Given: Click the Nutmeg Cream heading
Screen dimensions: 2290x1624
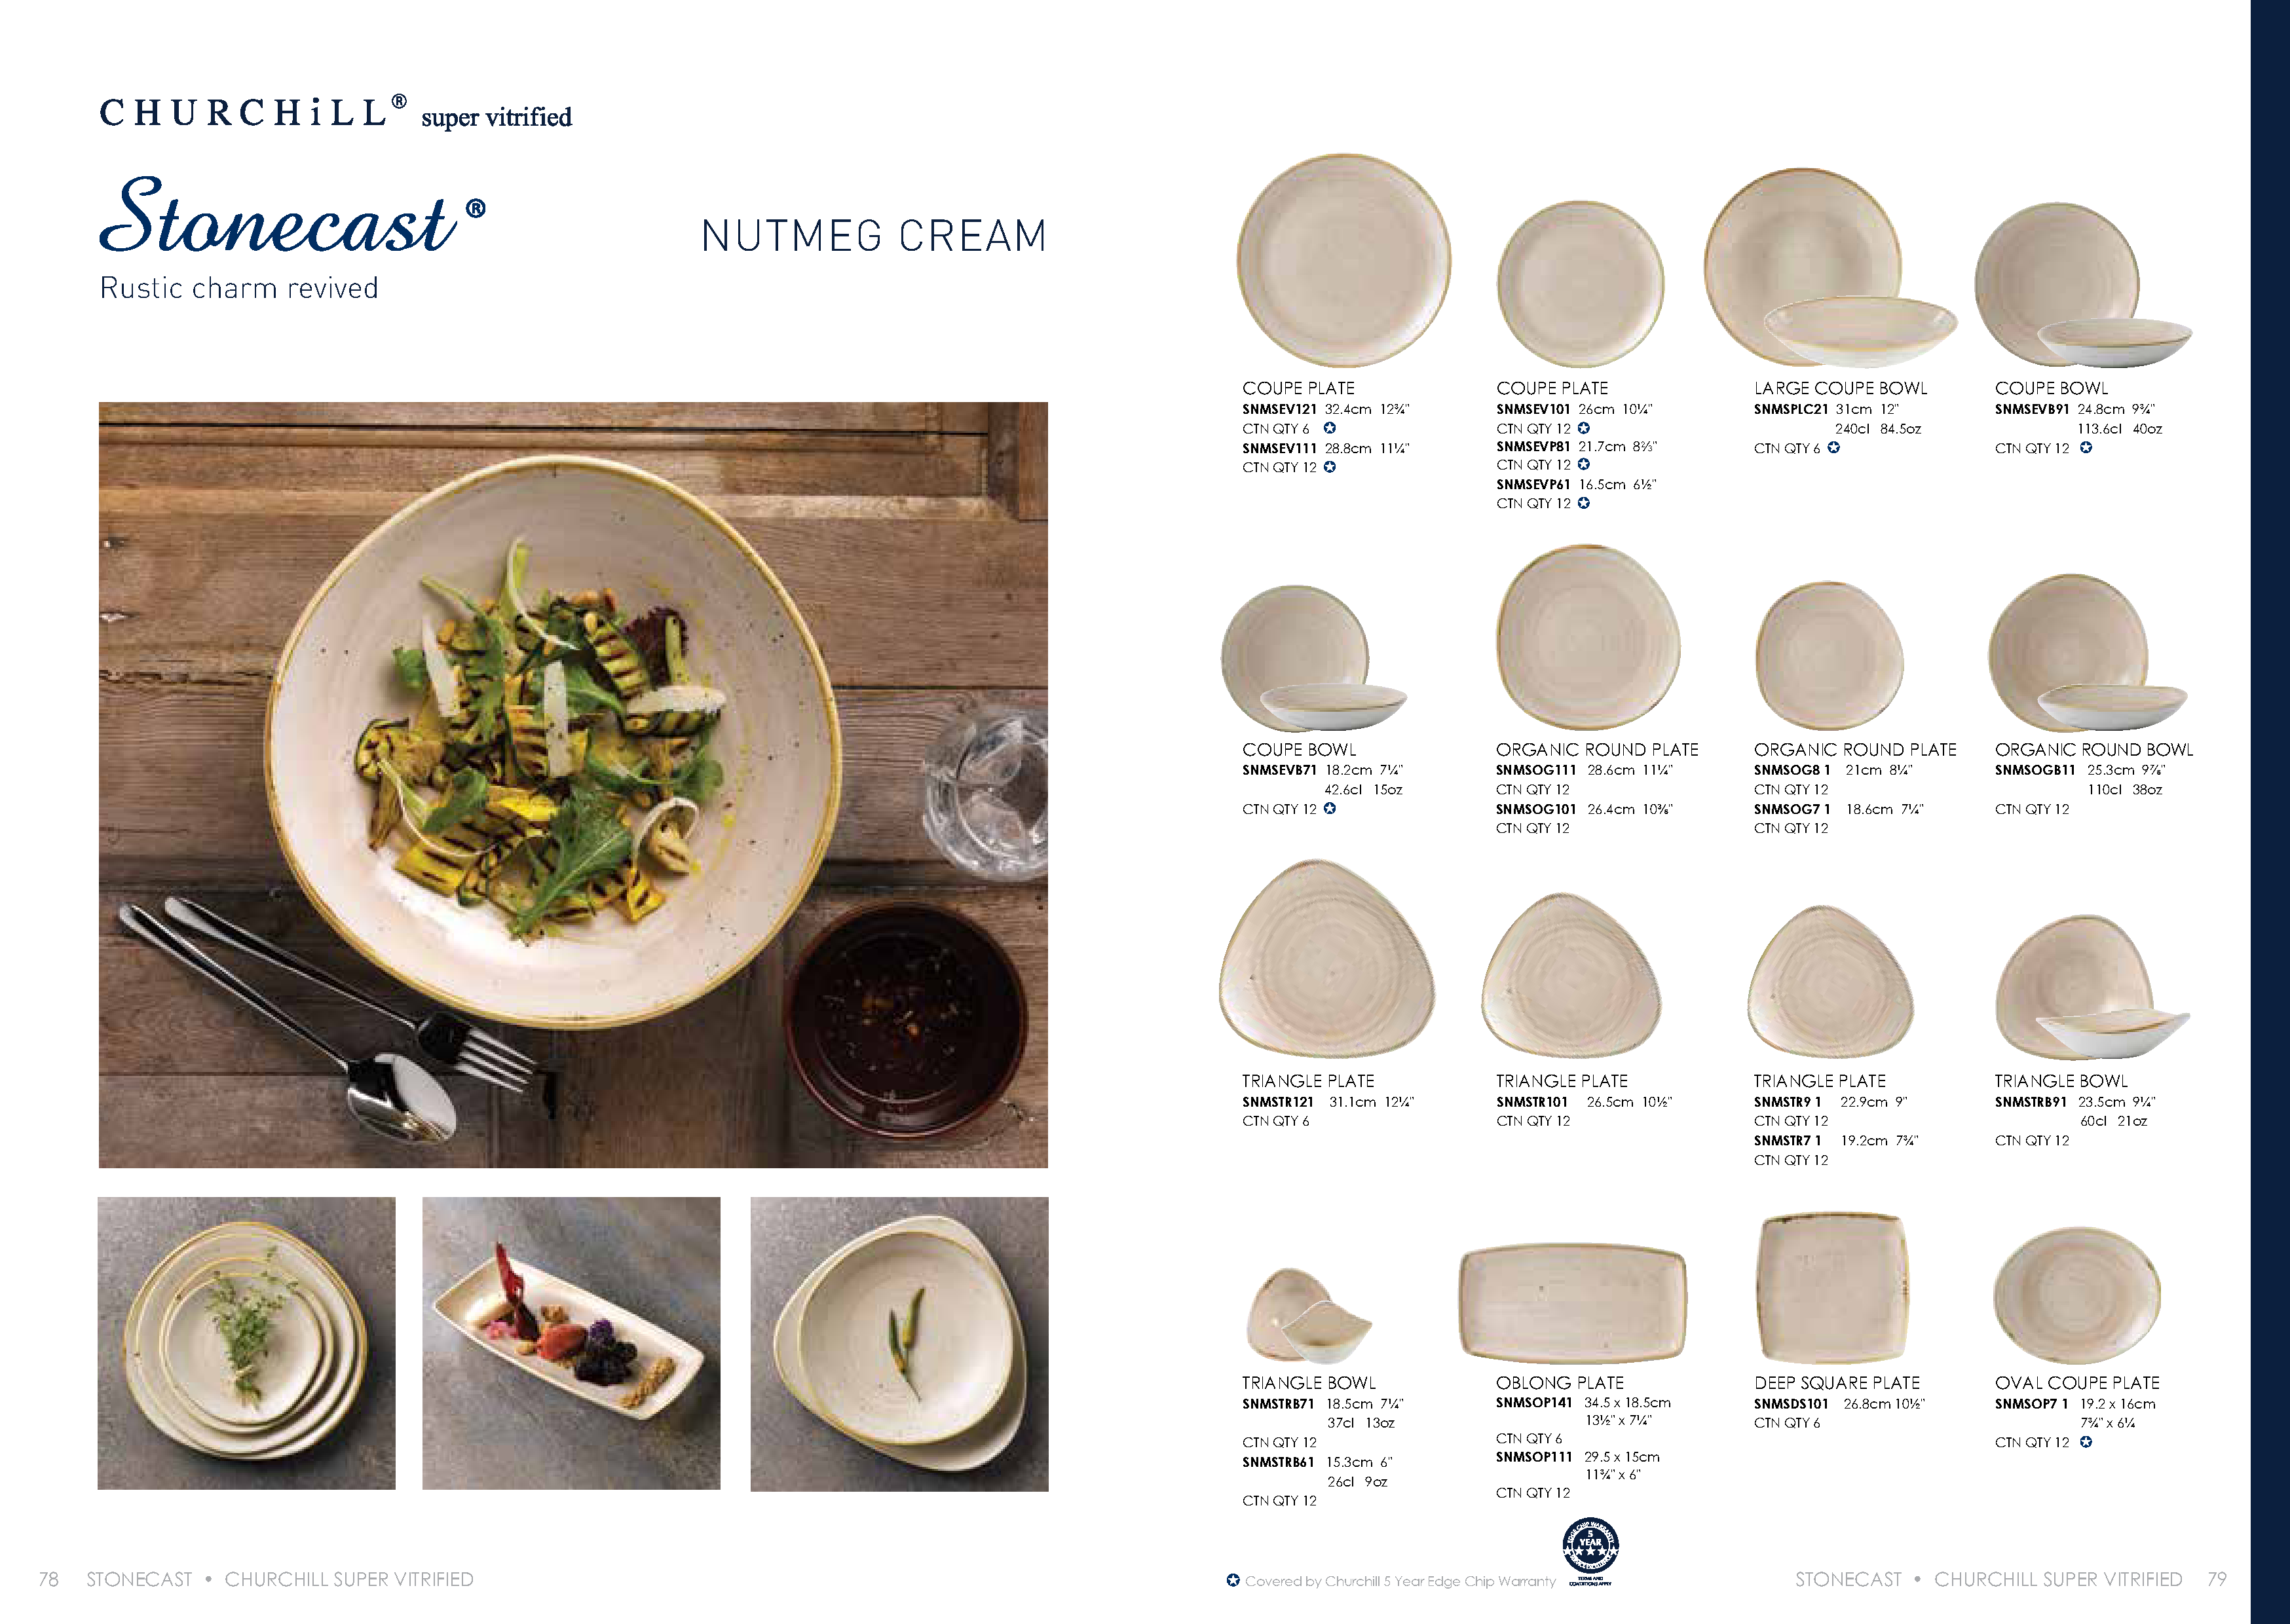Looking at the screenshot, I should (874, 236).
